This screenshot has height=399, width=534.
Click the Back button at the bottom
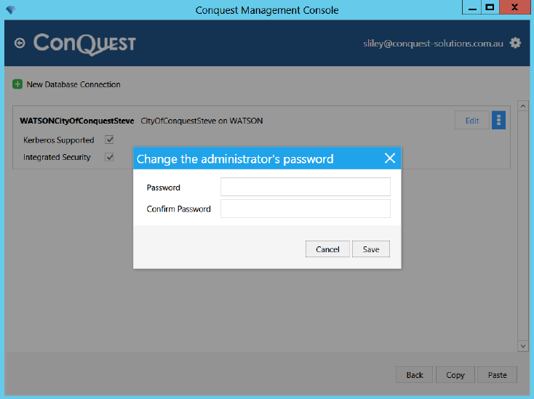[x=414, y=375]
